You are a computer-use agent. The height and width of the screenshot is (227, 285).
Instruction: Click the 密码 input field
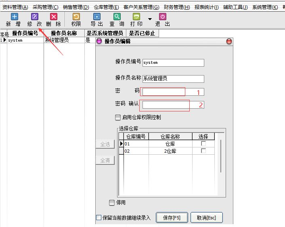pos(173,92)
